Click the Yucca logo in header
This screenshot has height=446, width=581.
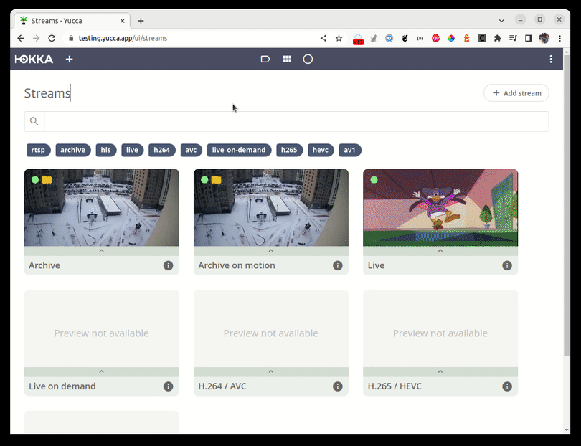coord(34,60)
